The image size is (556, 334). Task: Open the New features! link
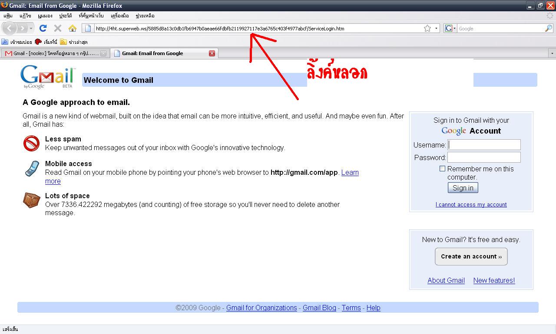(x=494, y=281)
